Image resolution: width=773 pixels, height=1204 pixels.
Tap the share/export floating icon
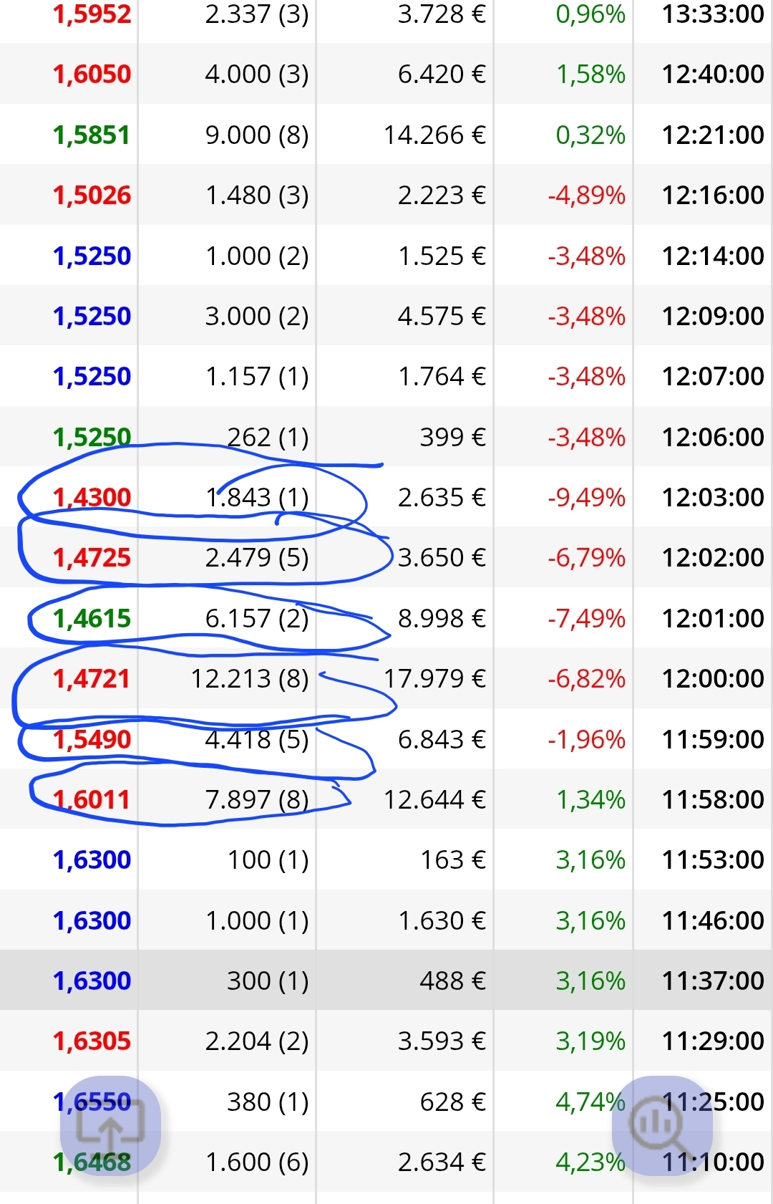(x=110, y=1126)
